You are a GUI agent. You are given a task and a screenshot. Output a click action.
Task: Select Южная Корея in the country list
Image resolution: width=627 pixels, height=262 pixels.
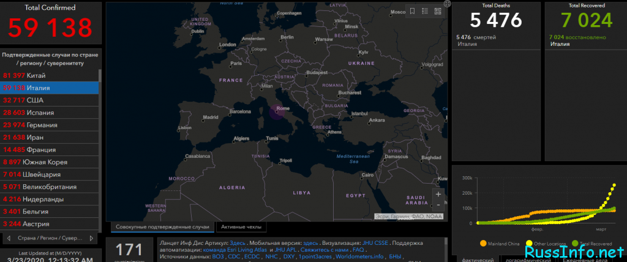tap(50, 162)
